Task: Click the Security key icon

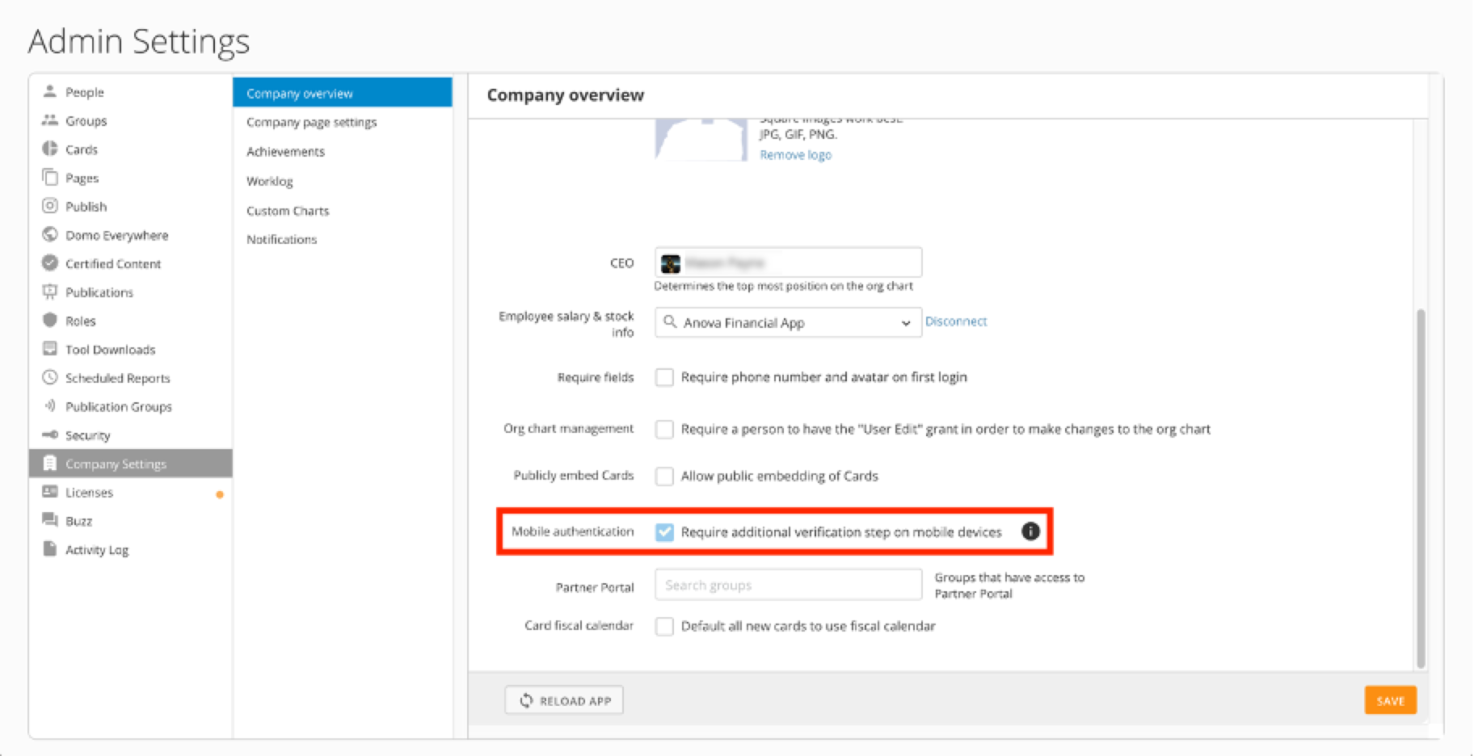Action: click(50, 435)
